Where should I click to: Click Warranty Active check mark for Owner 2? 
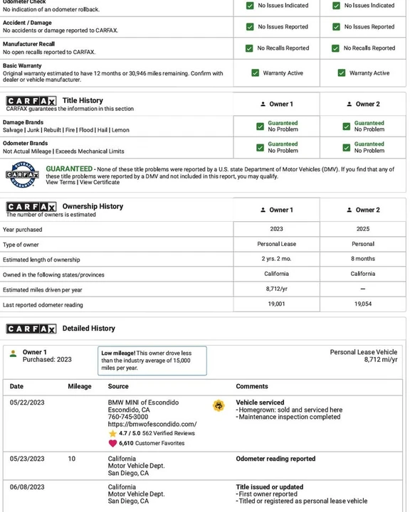coord(342,73)
